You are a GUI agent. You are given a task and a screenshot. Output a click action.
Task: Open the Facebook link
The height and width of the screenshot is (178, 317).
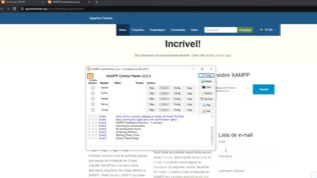160,167
